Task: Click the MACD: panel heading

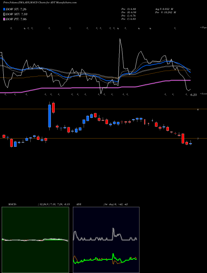Action: tap(12, 204)
